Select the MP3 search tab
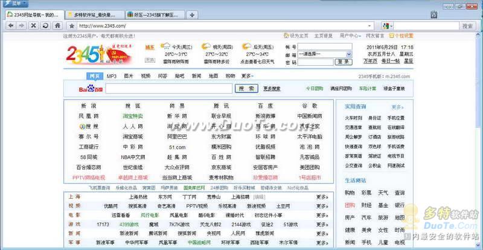 pyautogui.click(x=112, y=76)
